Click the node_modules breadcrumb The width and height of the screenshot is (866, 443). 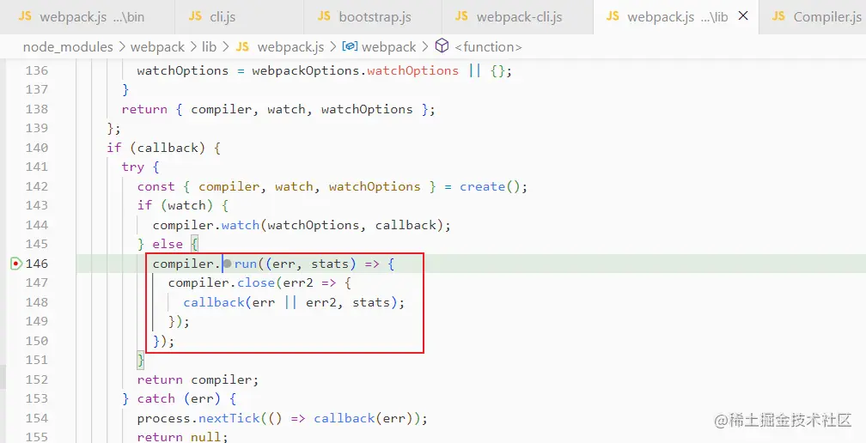(68, 47)
